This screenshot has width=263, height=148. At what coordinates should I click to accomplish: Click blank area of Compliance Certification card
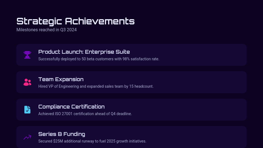[x=205, y=110]
